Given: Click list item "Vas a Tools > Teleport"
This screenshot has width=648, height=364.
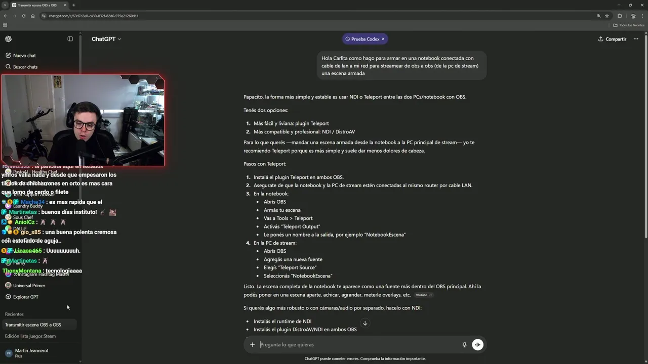Looking at the screenshot, I should pyautogui.click(x=288, y=218).
